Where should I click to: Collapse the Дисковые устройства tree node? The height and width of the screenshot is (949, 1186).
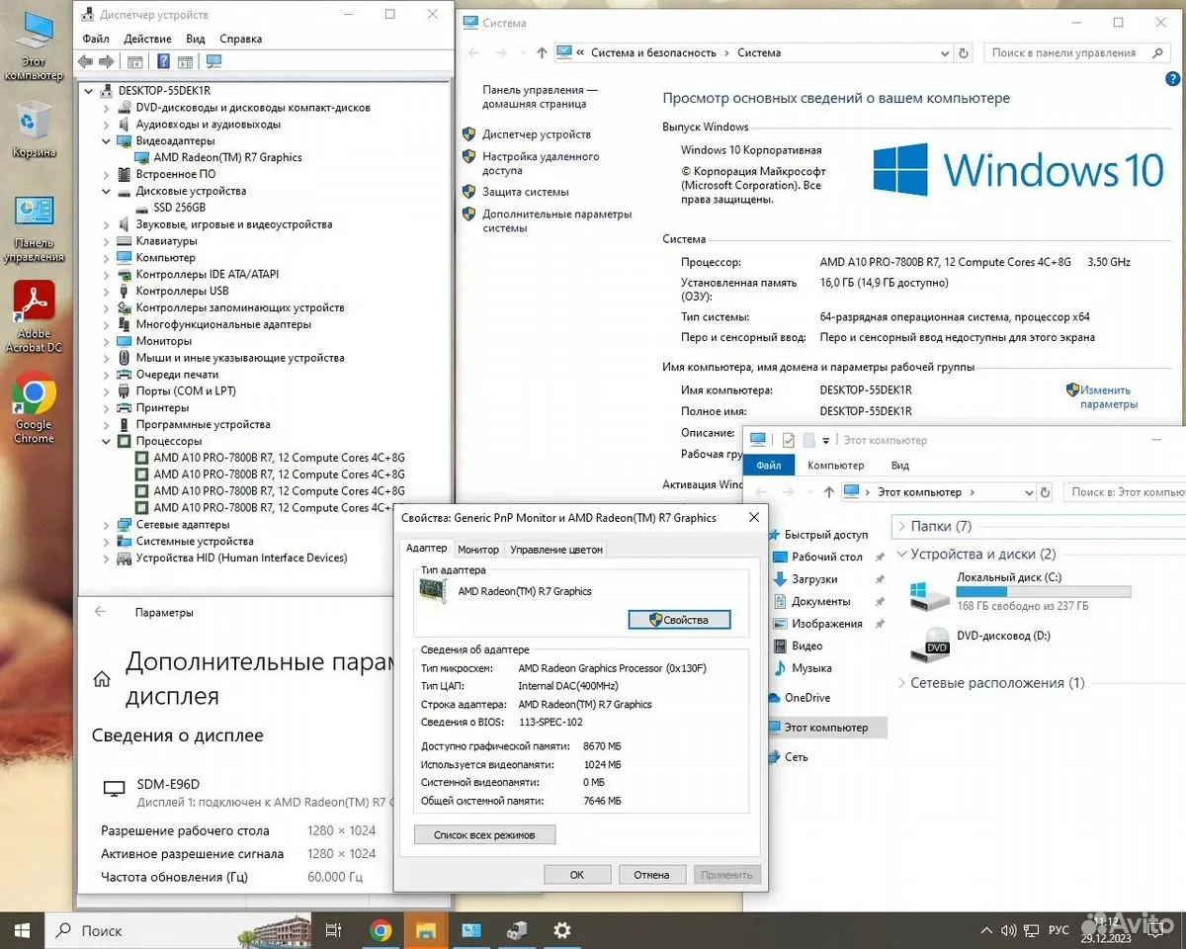106,191
